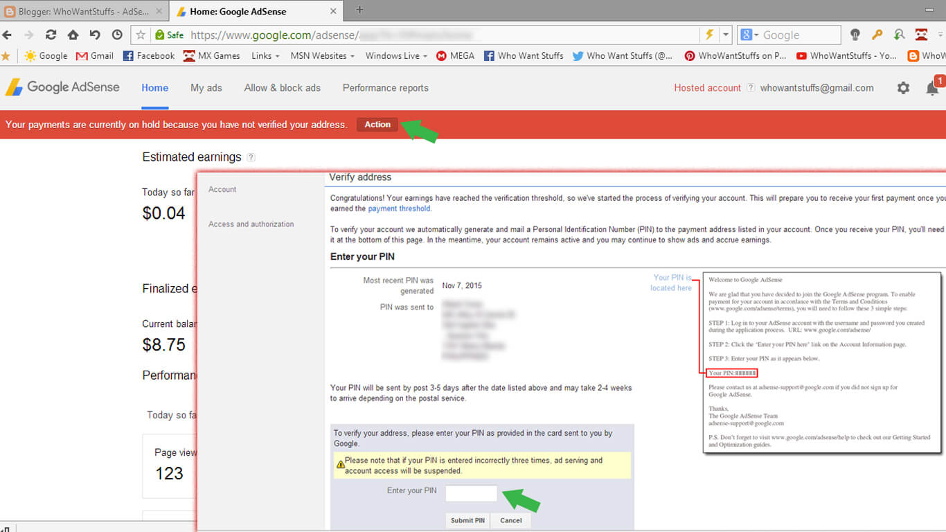Click the Enter your PIN text field
Viewport: 946px width, 532px height.
[471, 493]
